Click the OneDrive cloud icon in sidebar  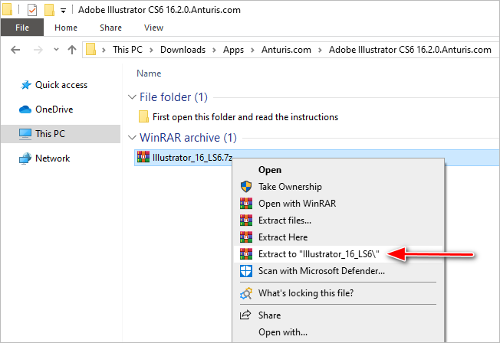point(24,109)
